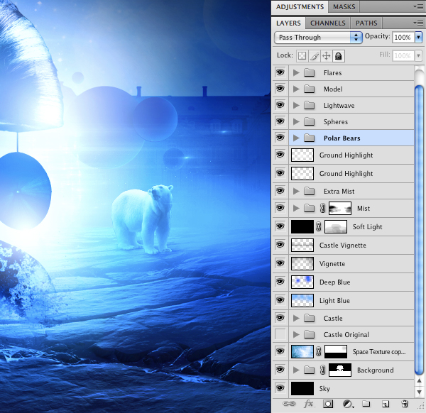Expand the Extra Mist group
Image resolution: width=426 pixels, height=413 pixels.
click(296, 191)
